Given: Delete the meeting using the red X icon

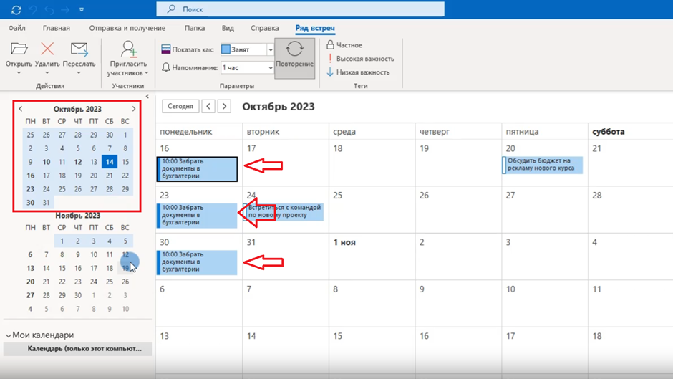Looking at the screenshot, I should pyautogui.click(x=47, y=49).
